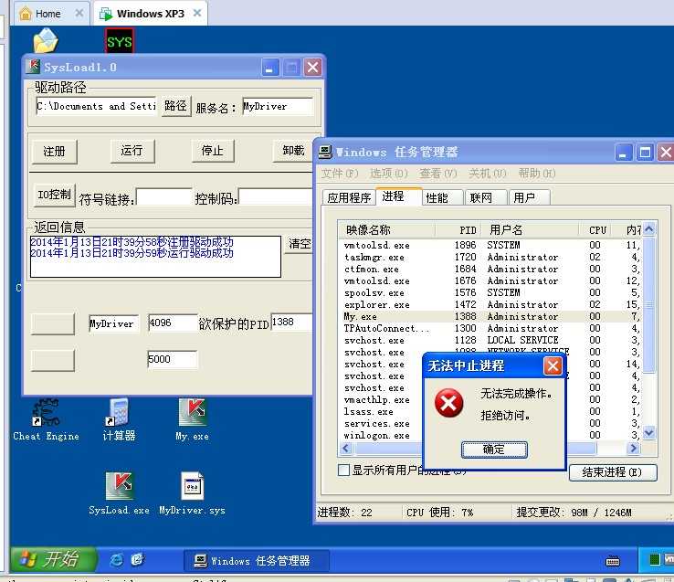The image size is (674, 582).
Task: Close the Windows XP3 tab
Action: click(197, 14)
